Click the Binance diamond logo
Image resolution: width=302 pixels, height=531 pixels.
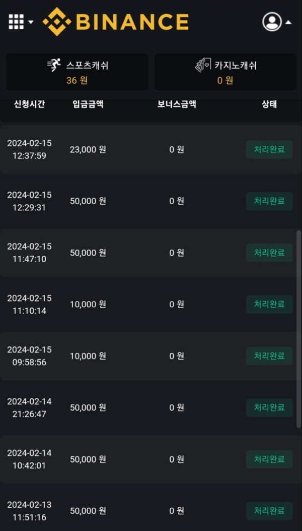[56, 22]
